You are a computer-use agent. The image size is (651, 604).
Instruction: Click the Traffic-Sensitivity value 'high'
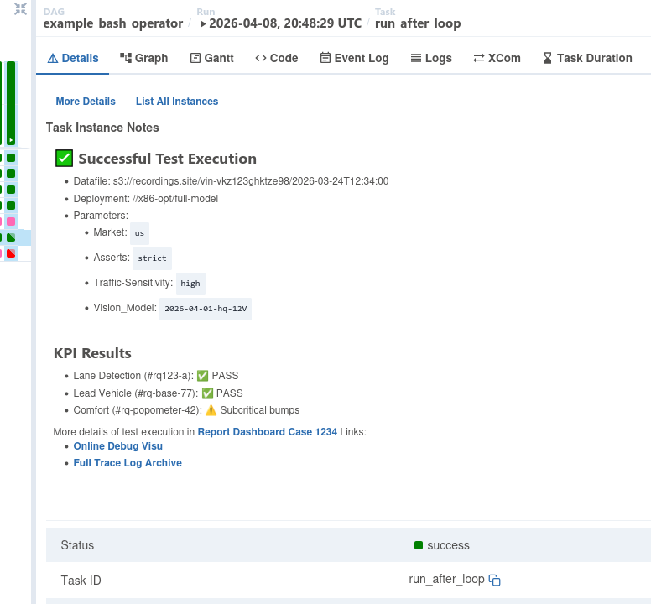(190, 284)
